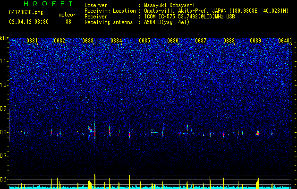The image size is (297, 189).
Task: Click the strong meteor echo after 0633
Action: [95, 131]
